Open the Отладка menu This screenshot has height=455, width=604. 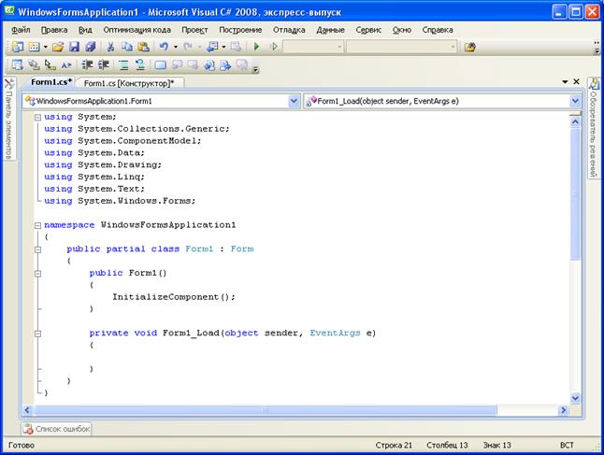tap(289, 30)
